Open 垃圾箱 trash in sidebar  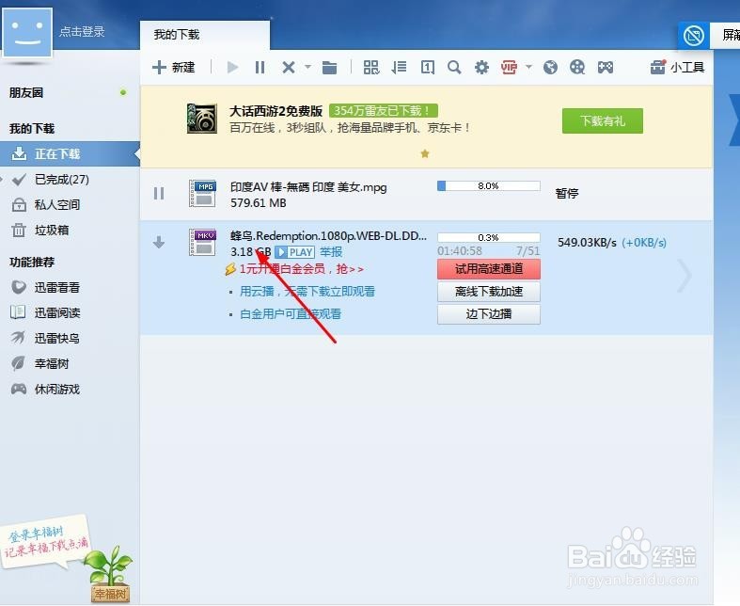52,231
